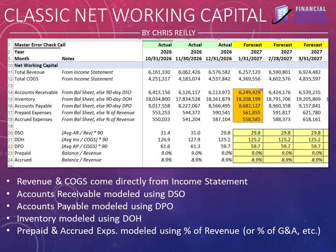This screenshot has width=336, height=252.
Task: Click the 'From Bal Sheet, else 90-day DSO' note
Action: [97, 92]
